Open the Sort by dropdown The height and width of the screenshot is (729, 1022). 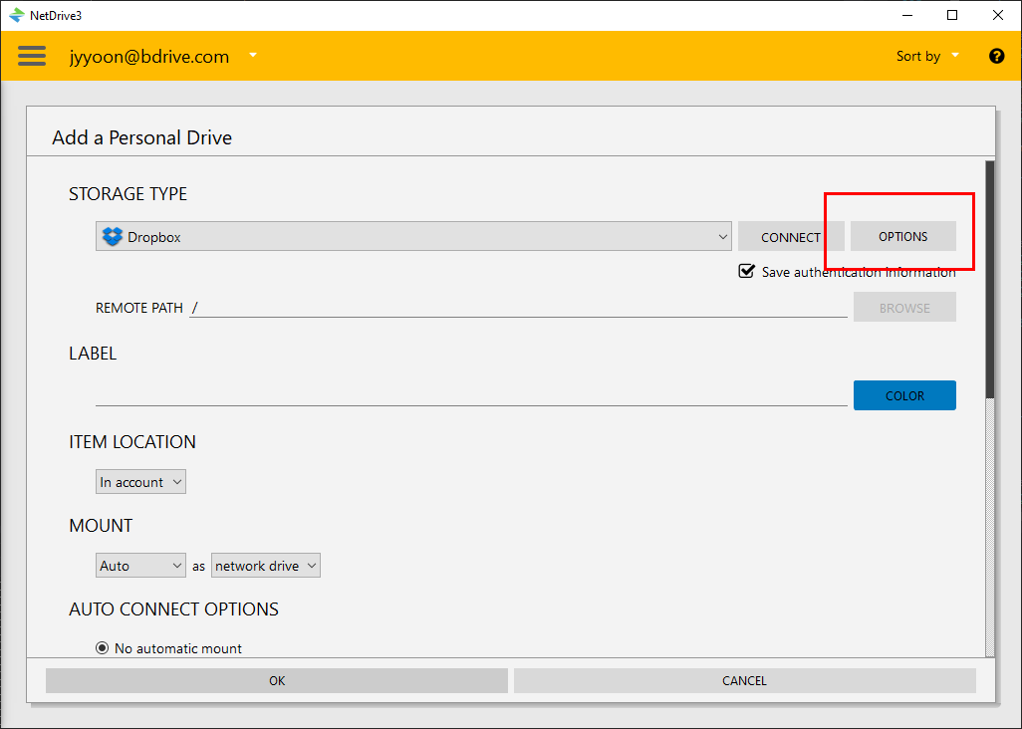927,56
